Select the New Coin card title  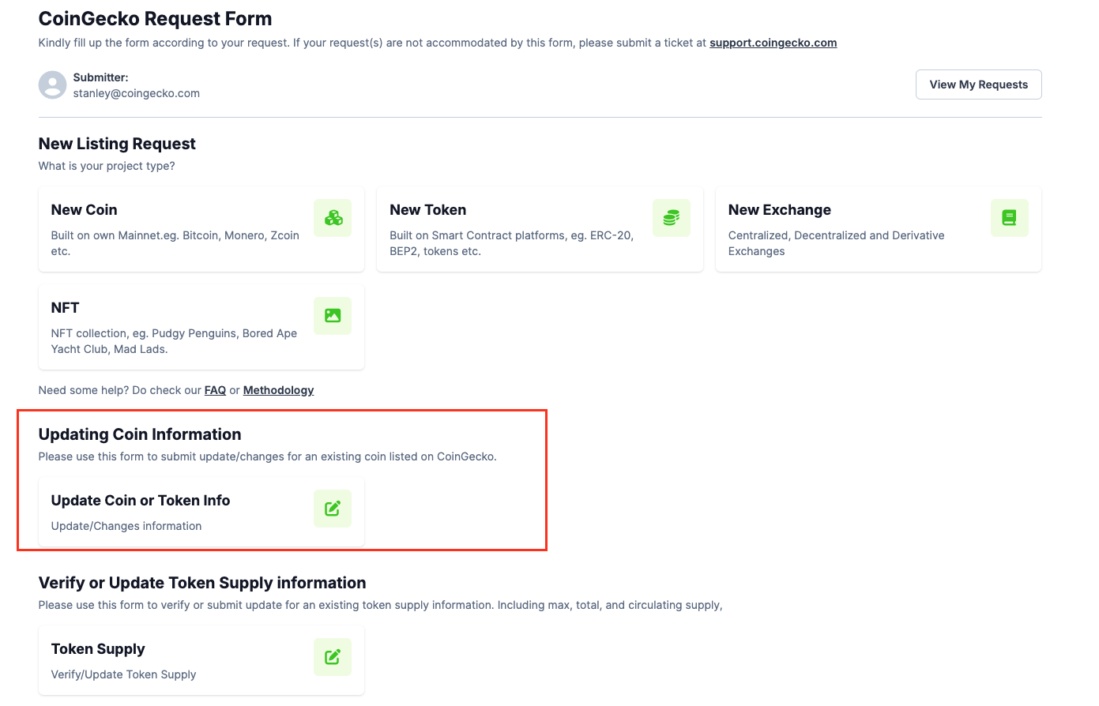pos(85,210)
